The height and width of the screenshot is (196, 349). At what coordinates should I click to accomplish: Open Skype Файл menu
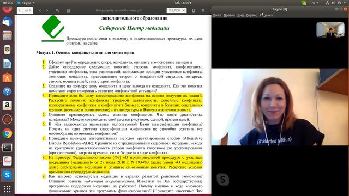pyautogui.click(x=217, y=15)
